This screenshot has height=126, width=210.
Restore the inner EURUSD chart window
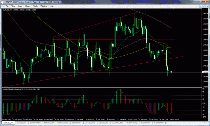click(x=204, y=6)
